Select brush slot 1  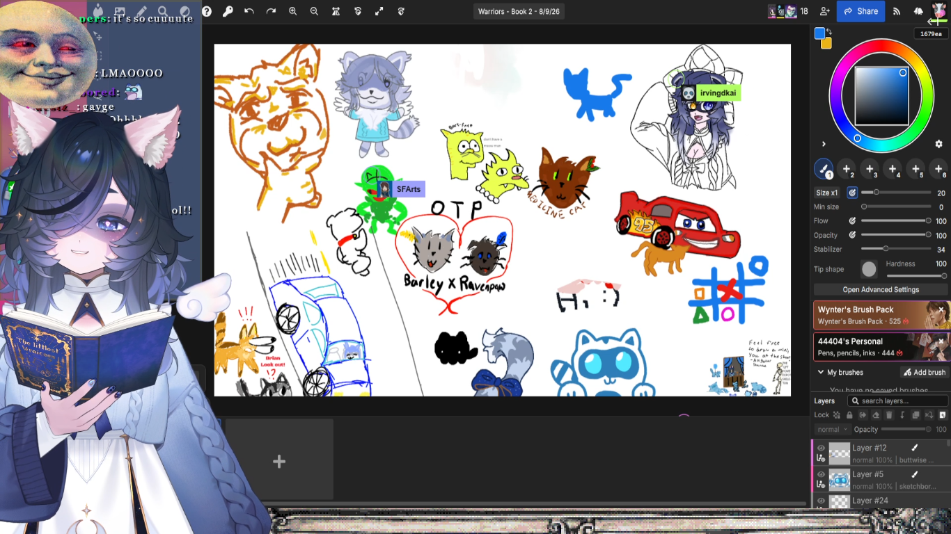tap(824, 169)
